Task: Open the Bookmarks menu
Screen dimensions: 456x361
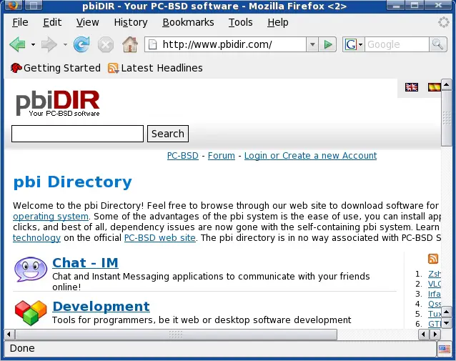Action: [188, 22]
